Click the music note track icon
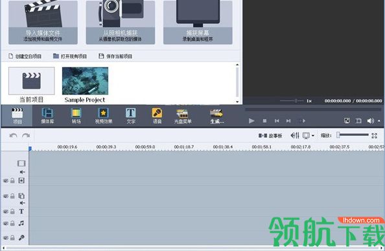This screenshot has height=251, width=385. pyautogui.click(x=21, y=223)
